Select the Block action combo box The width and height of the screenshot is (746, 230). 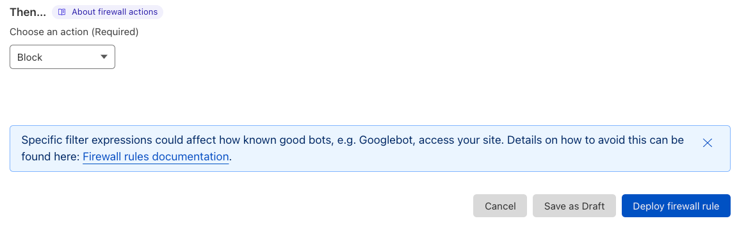click(x=62, y=57)
